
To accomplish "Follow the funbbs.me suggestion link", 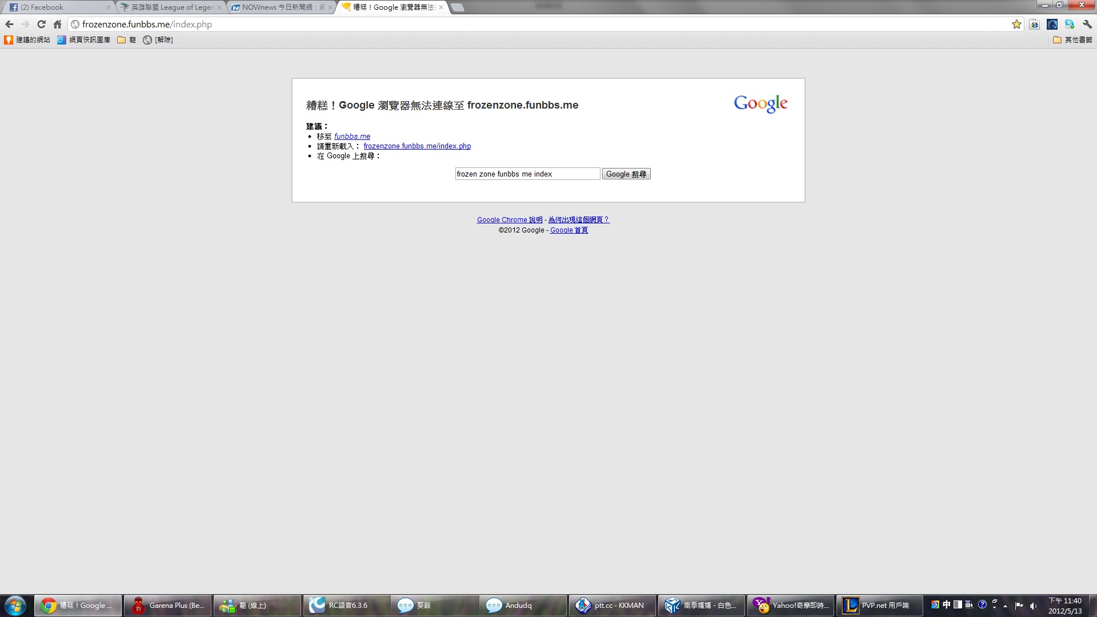I will pos(352,136).
